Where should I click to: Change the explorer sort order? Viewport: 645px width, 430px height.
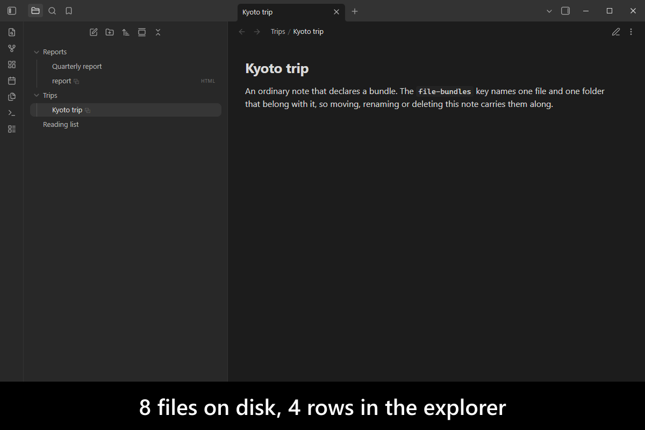[126, 32]
